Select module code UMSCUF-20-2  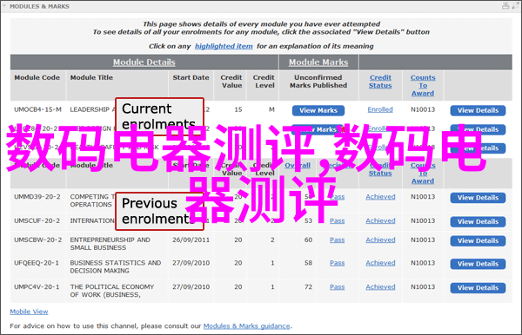(37, 220)
